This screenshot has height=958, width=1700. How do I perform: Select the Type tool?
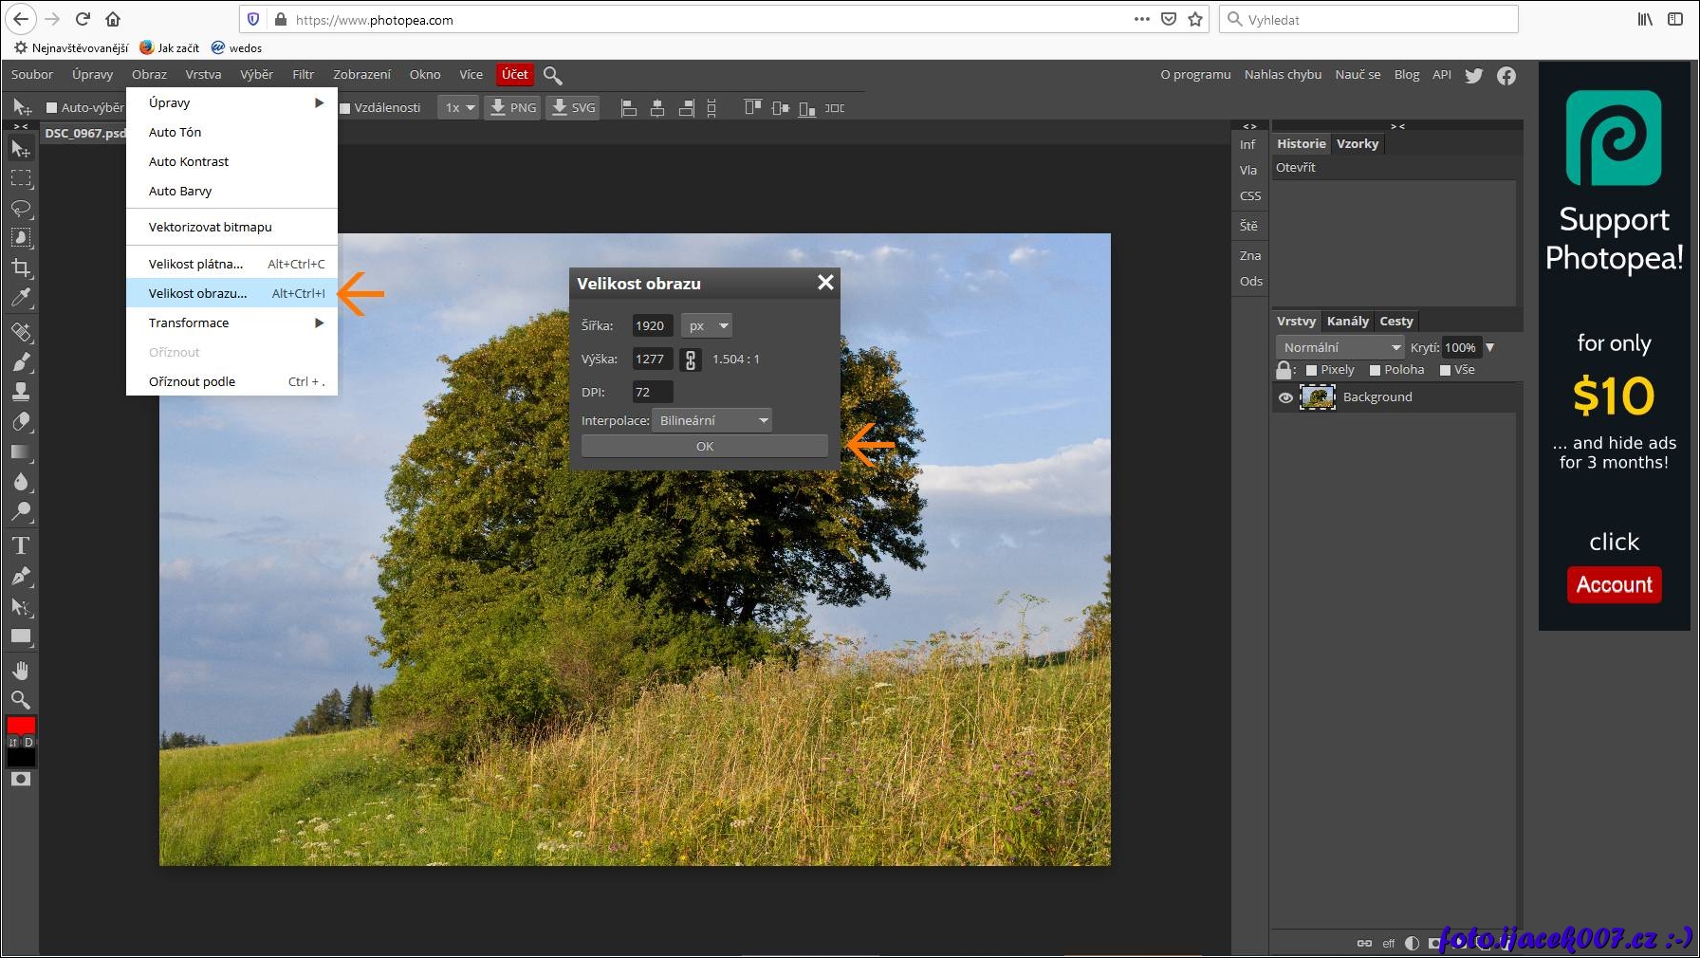pyautogui.click(x=21, y=545)
